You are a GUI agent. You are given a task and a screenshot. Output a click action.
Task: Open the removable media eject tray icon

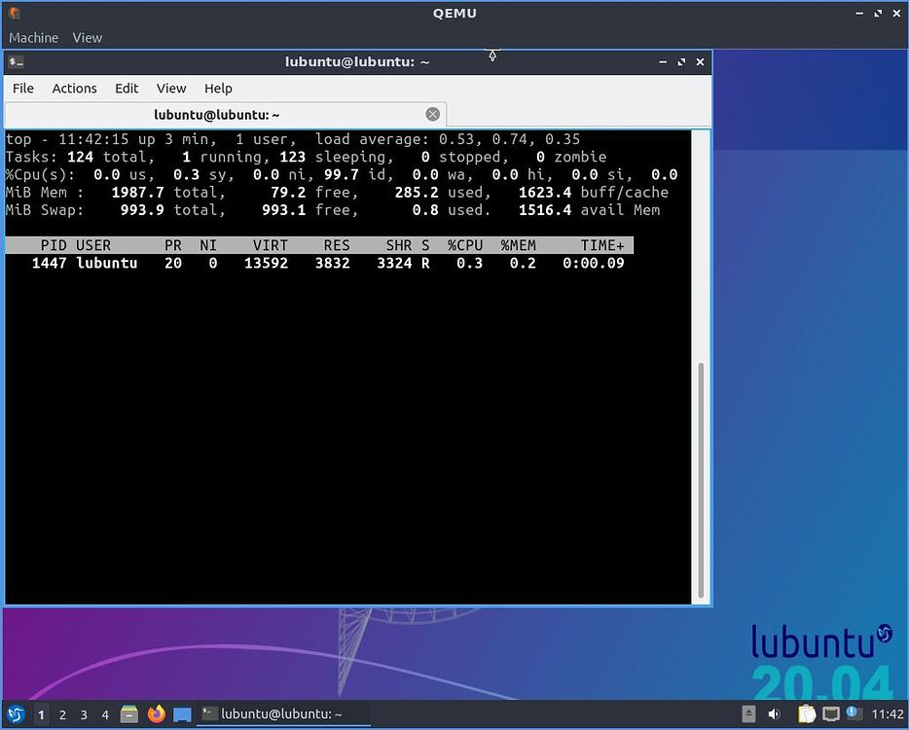pos(748,713)
